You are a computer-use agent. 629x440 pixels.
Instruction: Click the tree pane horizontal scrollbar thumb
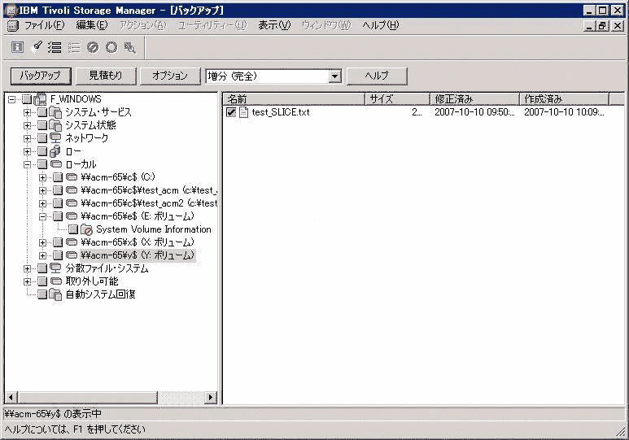pos(88,397)
